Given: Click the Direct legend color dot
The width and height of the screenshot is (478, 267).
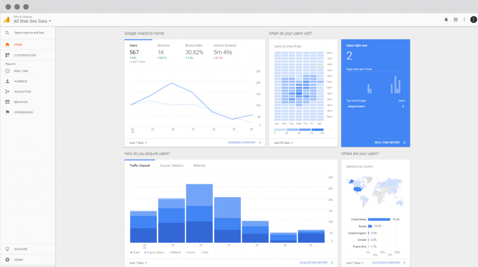Looking at the screenshot, I should click(x=131, y=253).
